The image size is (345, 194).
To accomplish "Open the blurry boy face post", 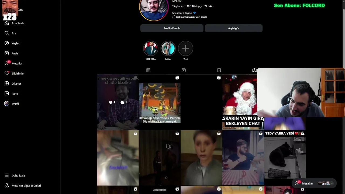I will coord(201,158).
